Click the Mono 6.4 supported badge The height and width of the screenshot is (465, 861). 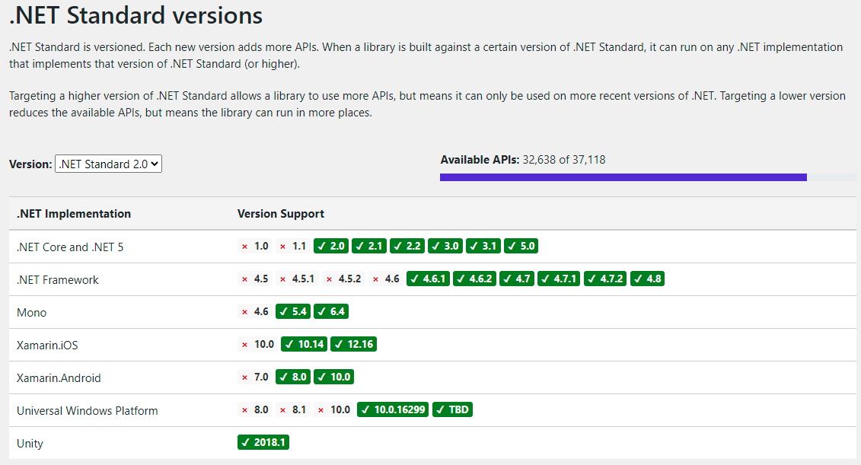(331, 311)
